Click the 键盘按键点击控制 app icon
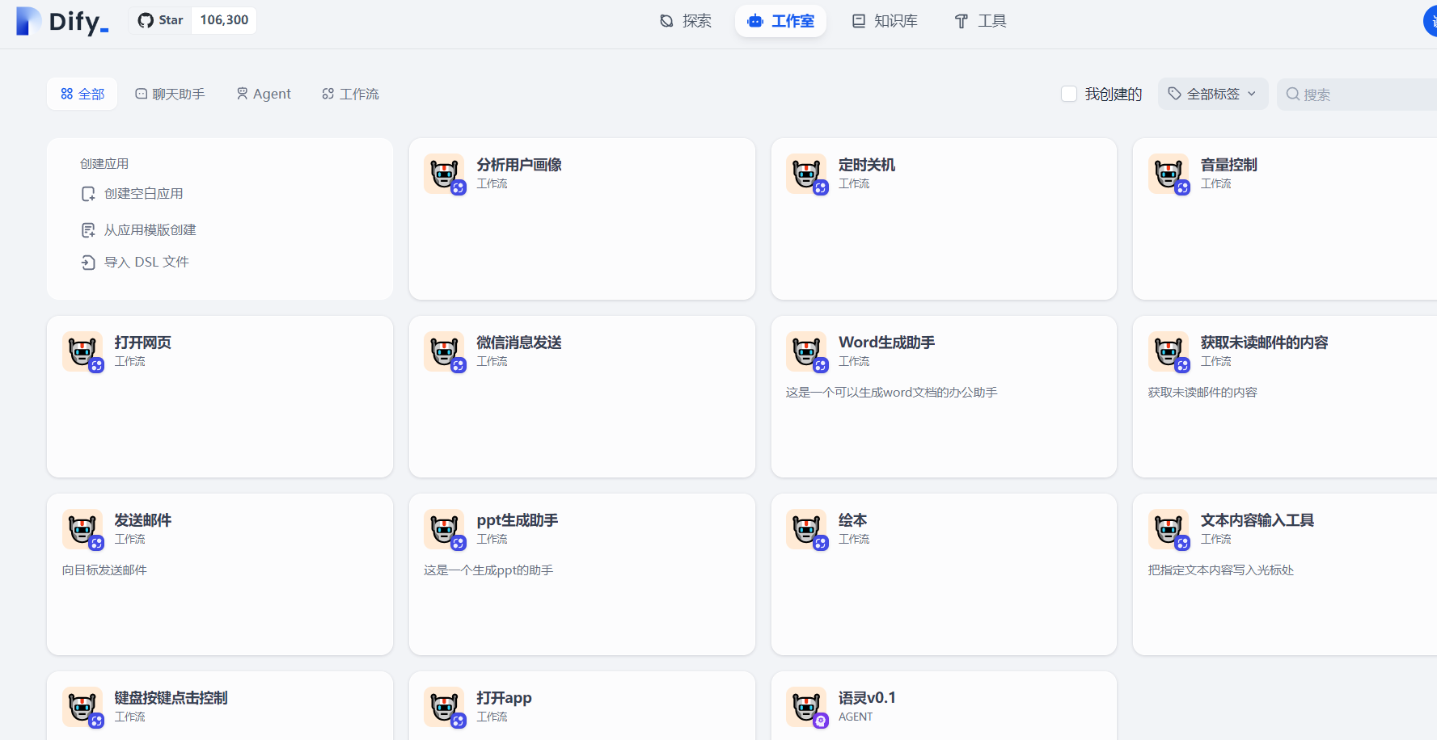Image resolution: width=1437 pixels, height=740 pixels. (82, 706)
